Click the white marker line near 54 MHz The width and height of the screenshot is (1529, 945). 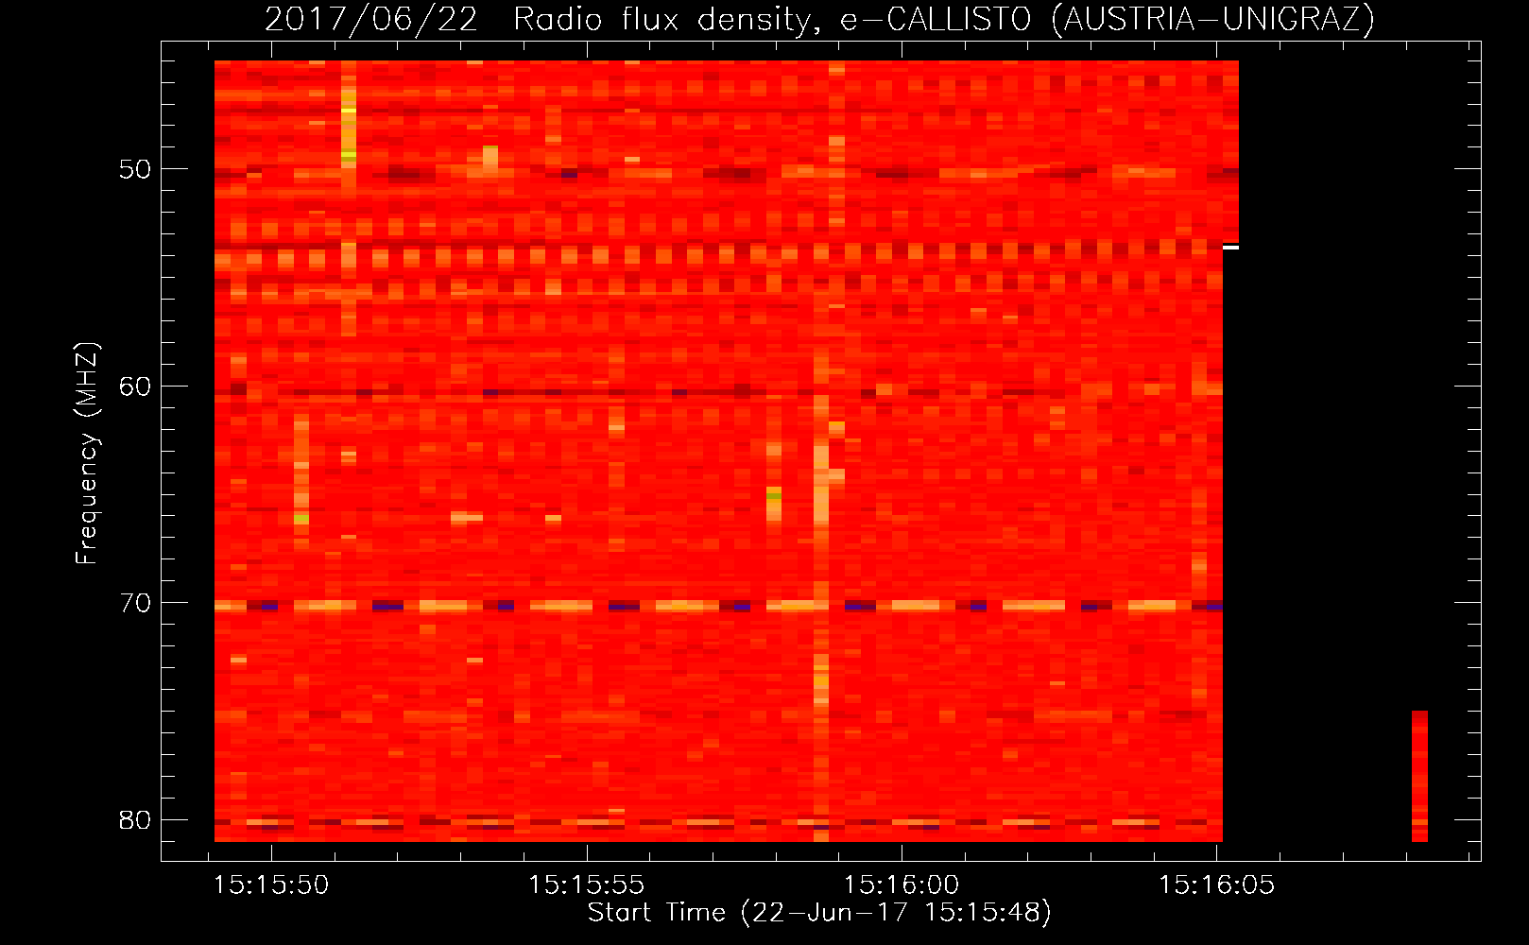[x=1230, y=248]
